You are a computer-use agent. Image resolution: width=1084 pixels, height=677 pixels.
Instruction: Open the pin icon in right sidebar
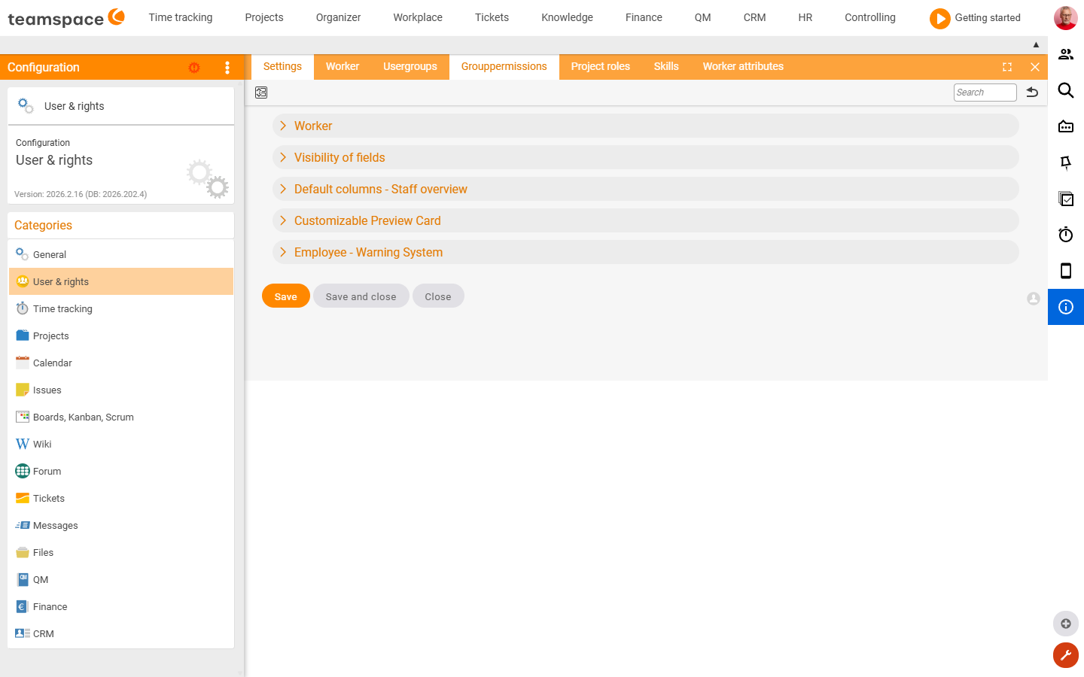point(1066,162)
